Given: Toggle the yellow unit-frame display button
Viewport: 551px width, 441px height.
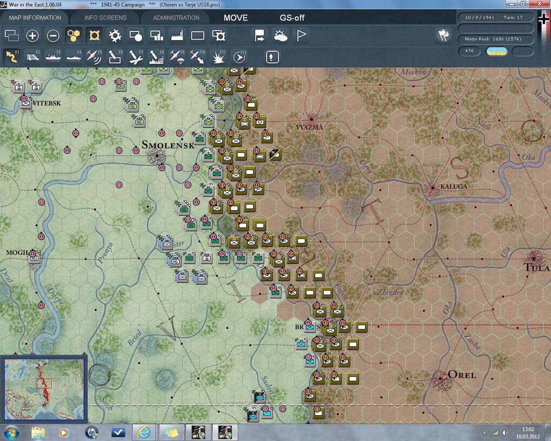Looking at the screenshot, I should [x=94, y=36].
